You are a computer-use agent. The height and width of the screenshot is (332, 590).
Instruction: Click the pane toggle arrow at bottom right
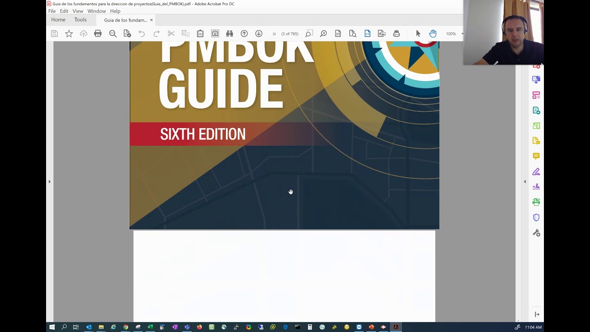(x=537, y=314)
